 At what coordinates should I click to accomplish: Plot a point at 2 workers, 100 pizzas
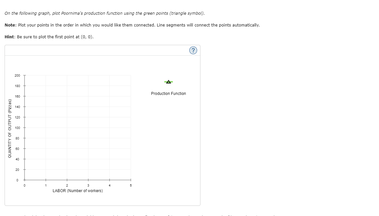point(67,127)
